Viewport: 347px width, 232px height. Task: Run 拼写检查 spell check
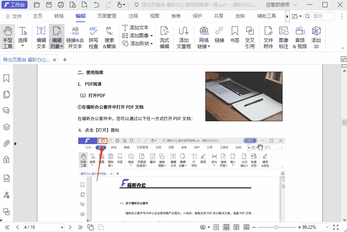tap(94, 36)
